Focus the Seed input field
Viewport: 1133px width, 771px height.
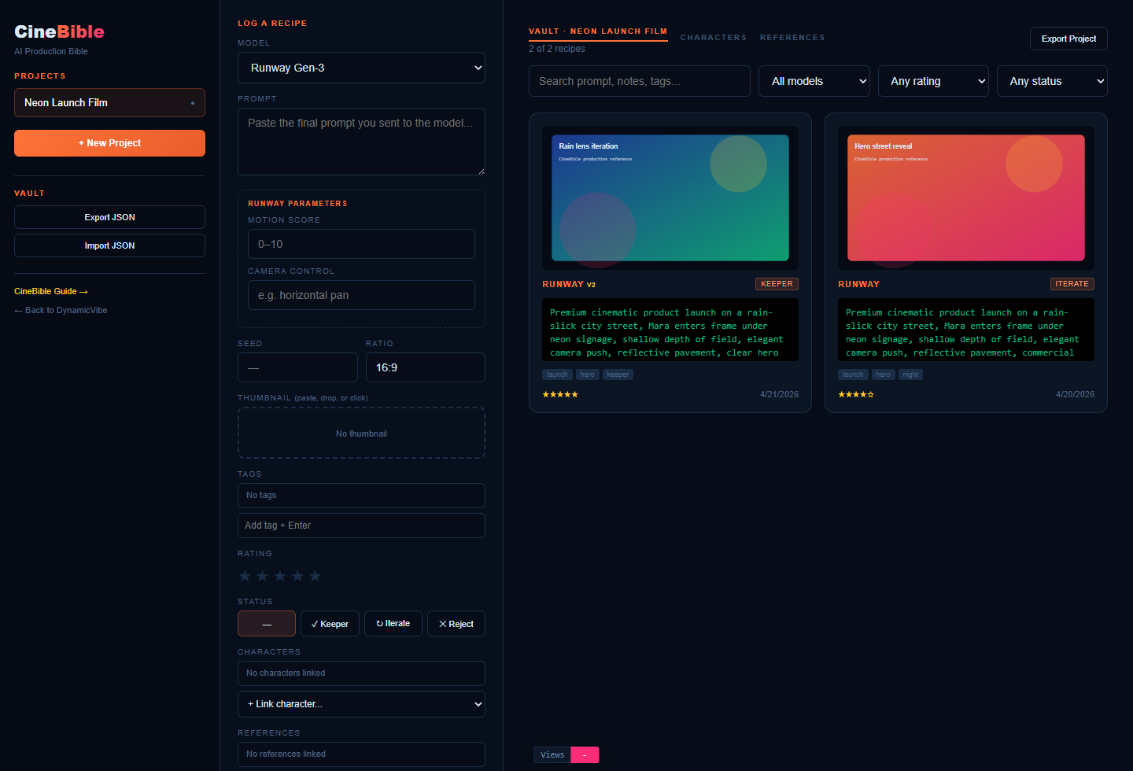[297, 367]
